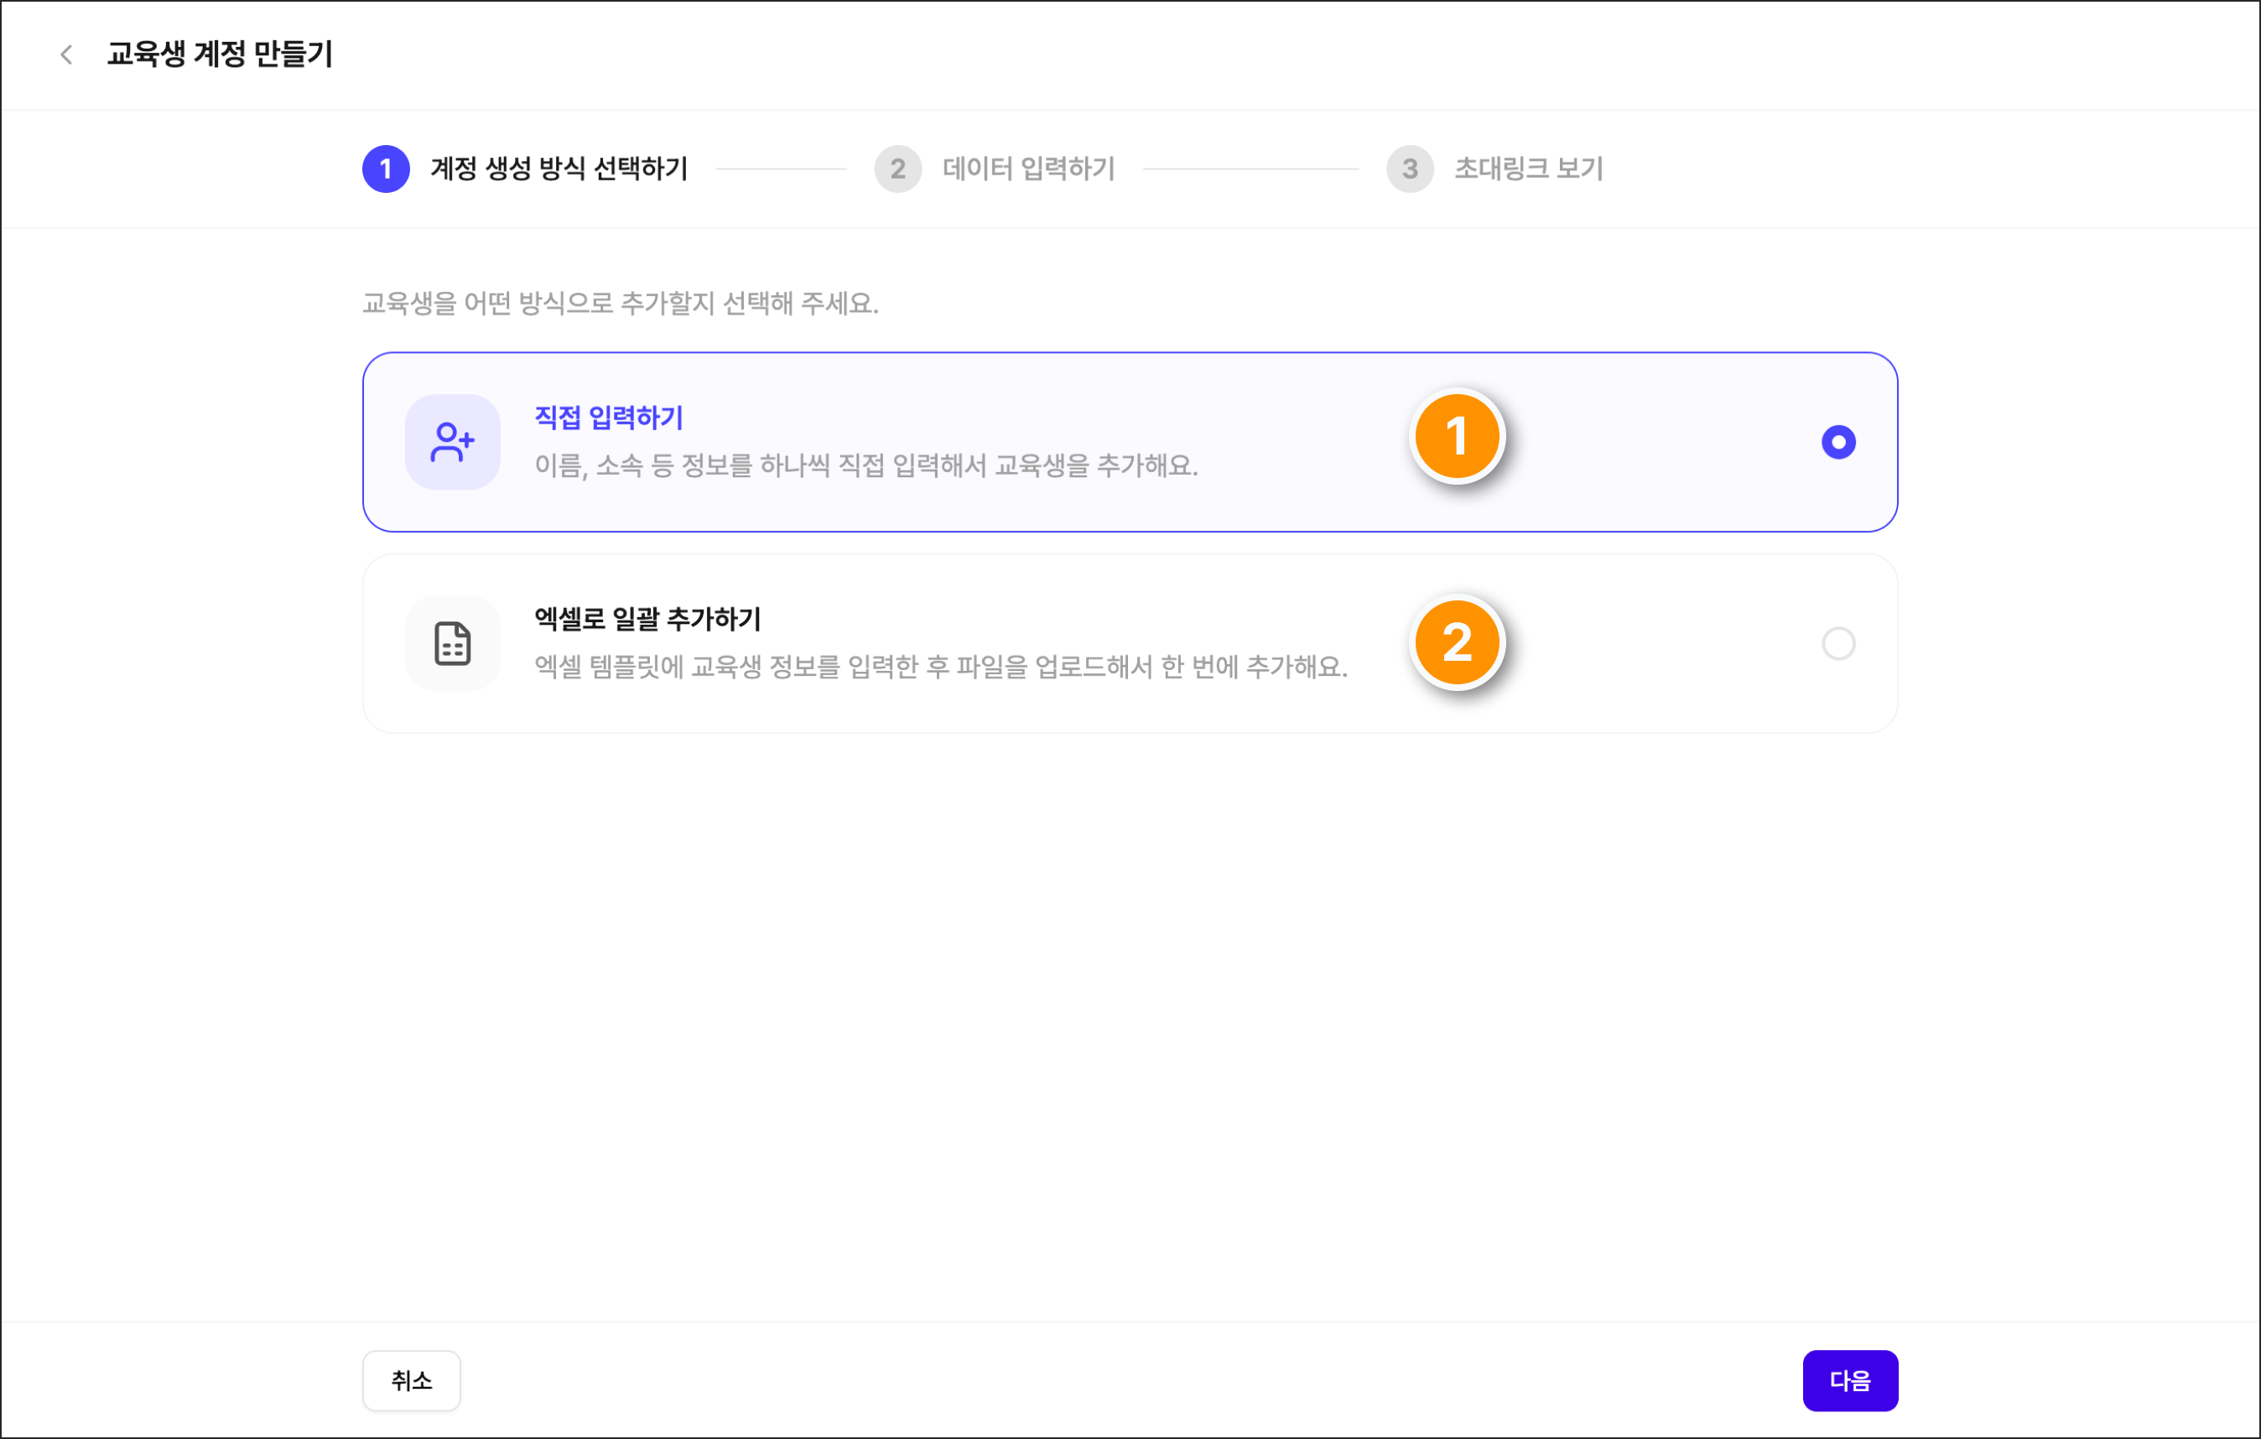
Task: Click the 다음 button
Action: click(x=1850, y=1381)
